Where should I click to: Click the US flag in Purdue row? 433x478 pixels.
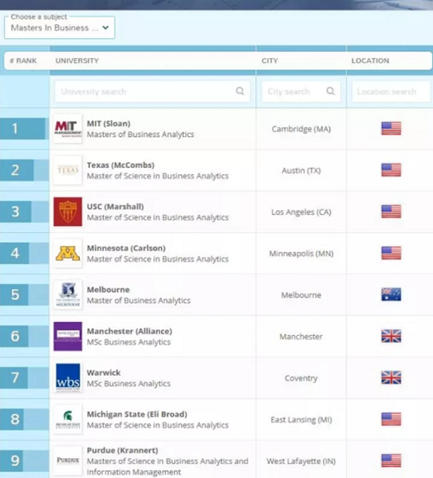tap(391, 461)
